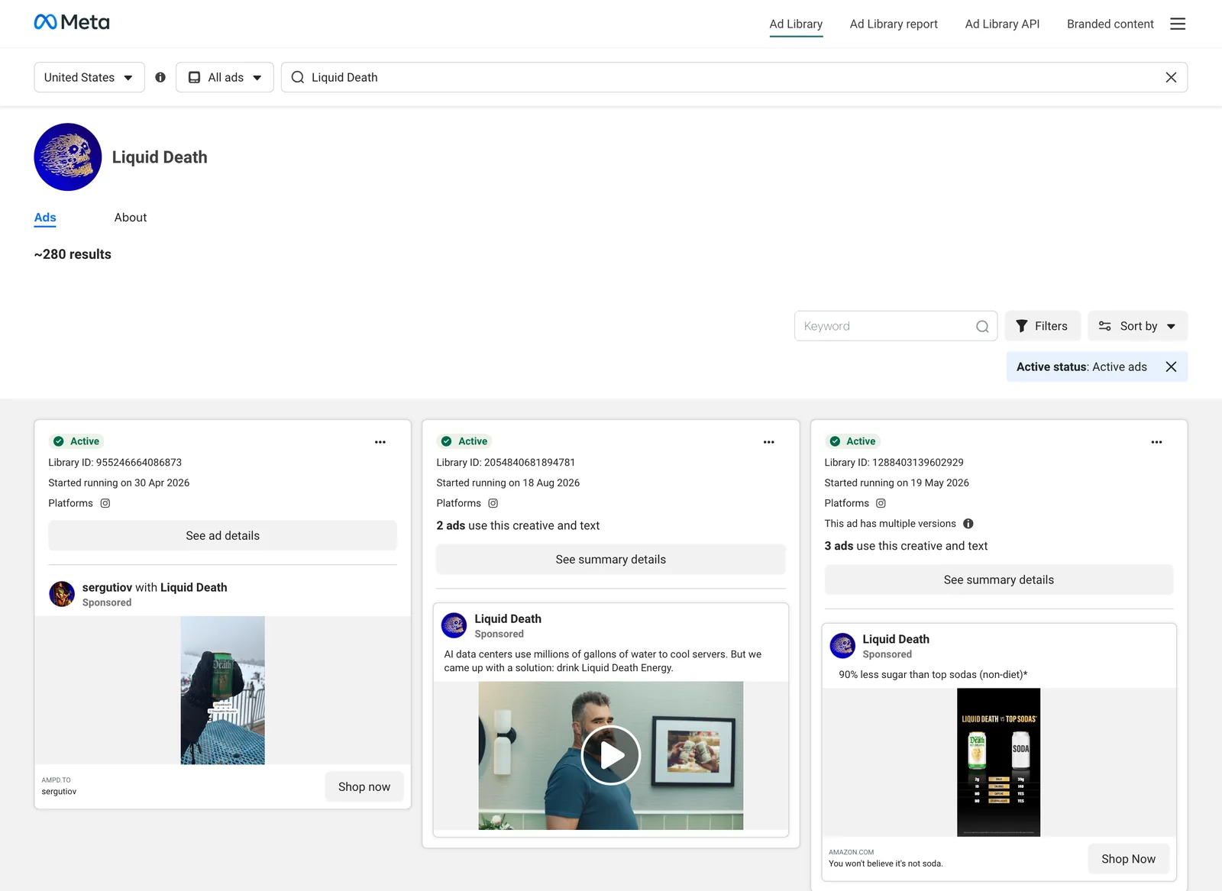Viewport: 1222px width, 891px height.
Task: Click Liquid Death avatar in AI data centers ad
Action: click(x=454, y=625)
